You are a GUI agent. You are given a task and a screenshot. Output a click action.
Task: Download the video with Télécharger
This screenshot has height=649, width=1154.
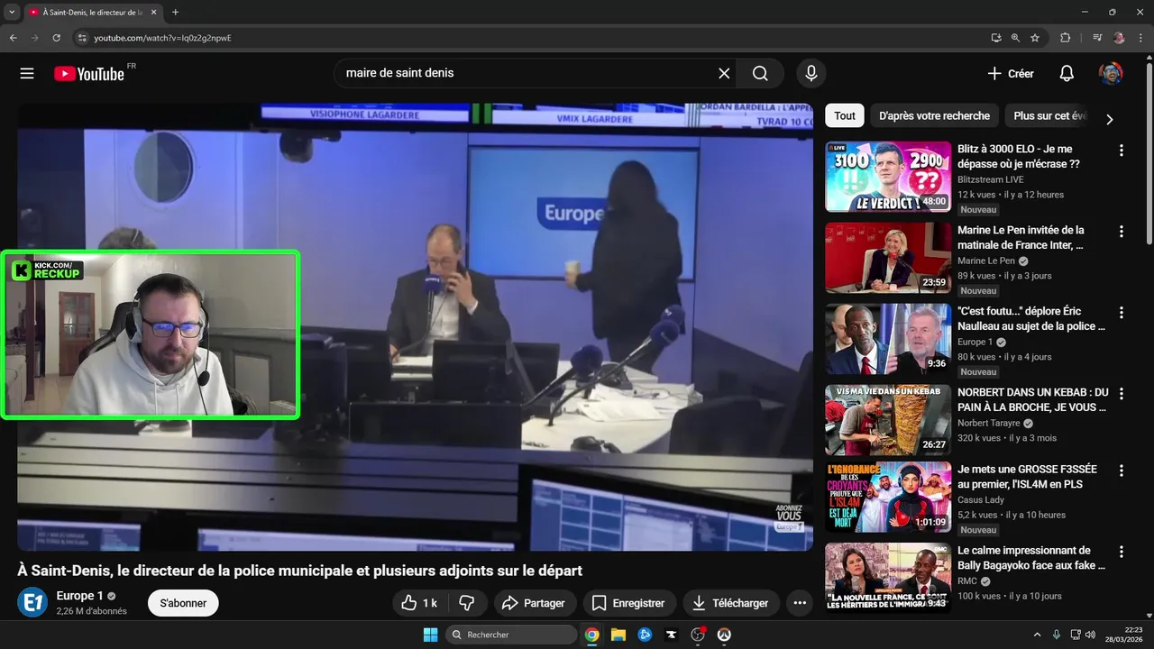pyautogui.click(x=731, y=603)
